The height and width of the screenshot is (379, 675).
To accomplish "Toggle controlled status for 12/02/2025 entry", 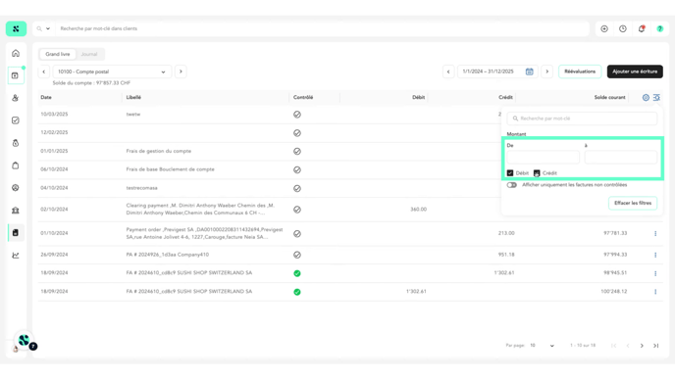I will (x=297, y=133).
